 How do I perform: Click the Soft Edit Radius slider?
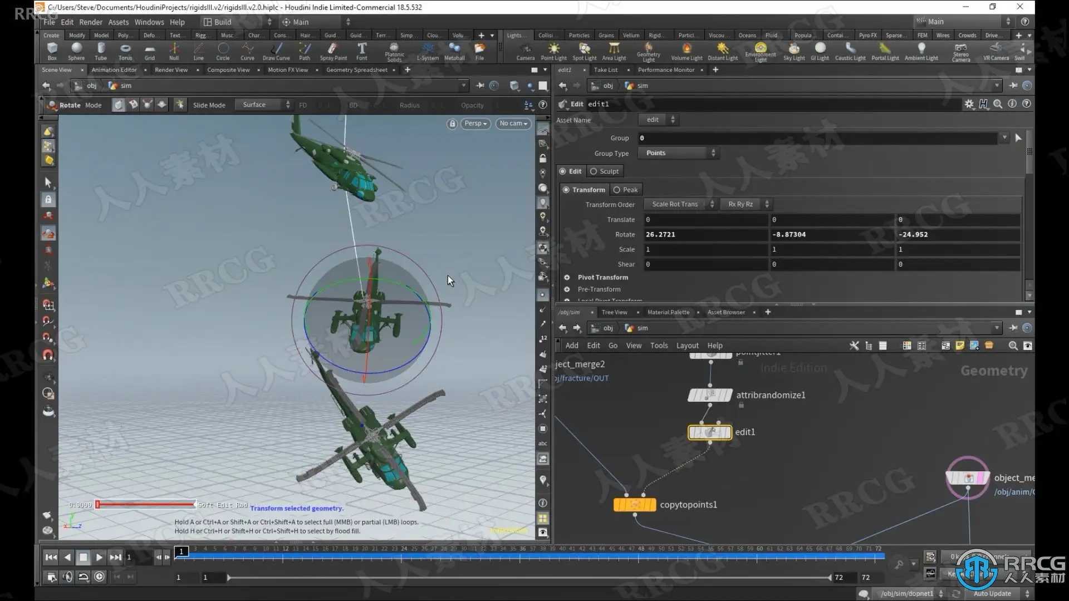146,504
